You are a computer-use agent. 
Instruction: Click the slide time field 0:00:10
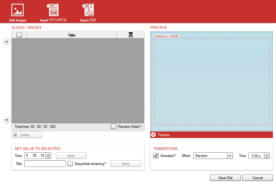coord(35,156)
